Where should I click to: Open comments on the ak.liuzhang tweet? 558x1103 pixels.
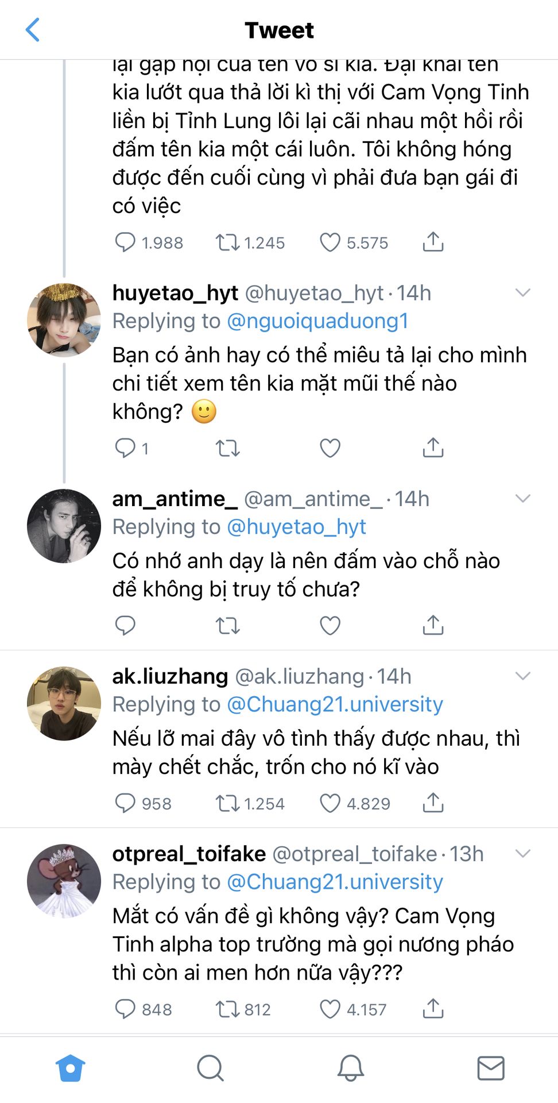point(125,803)
